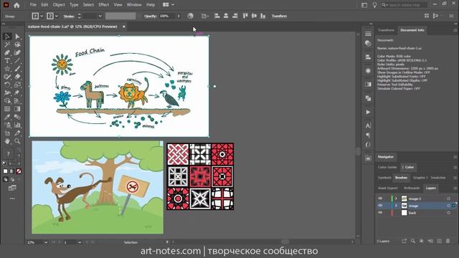459x258 pixels.
Task: Switch to the Asset Export tab
Action: tap(387, 188)
